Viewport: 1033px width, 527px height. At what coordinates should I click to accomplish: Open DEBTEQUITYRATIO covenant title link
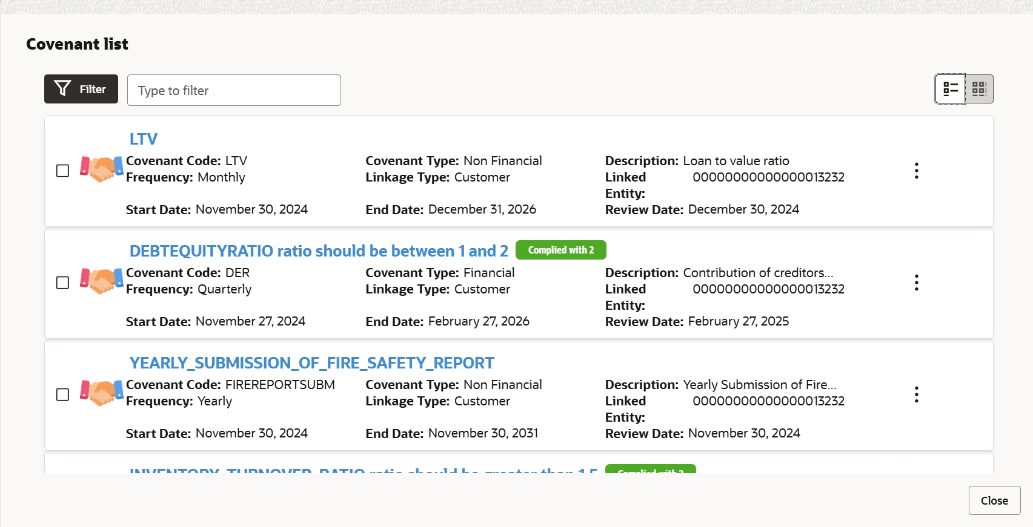coord(319,251)
